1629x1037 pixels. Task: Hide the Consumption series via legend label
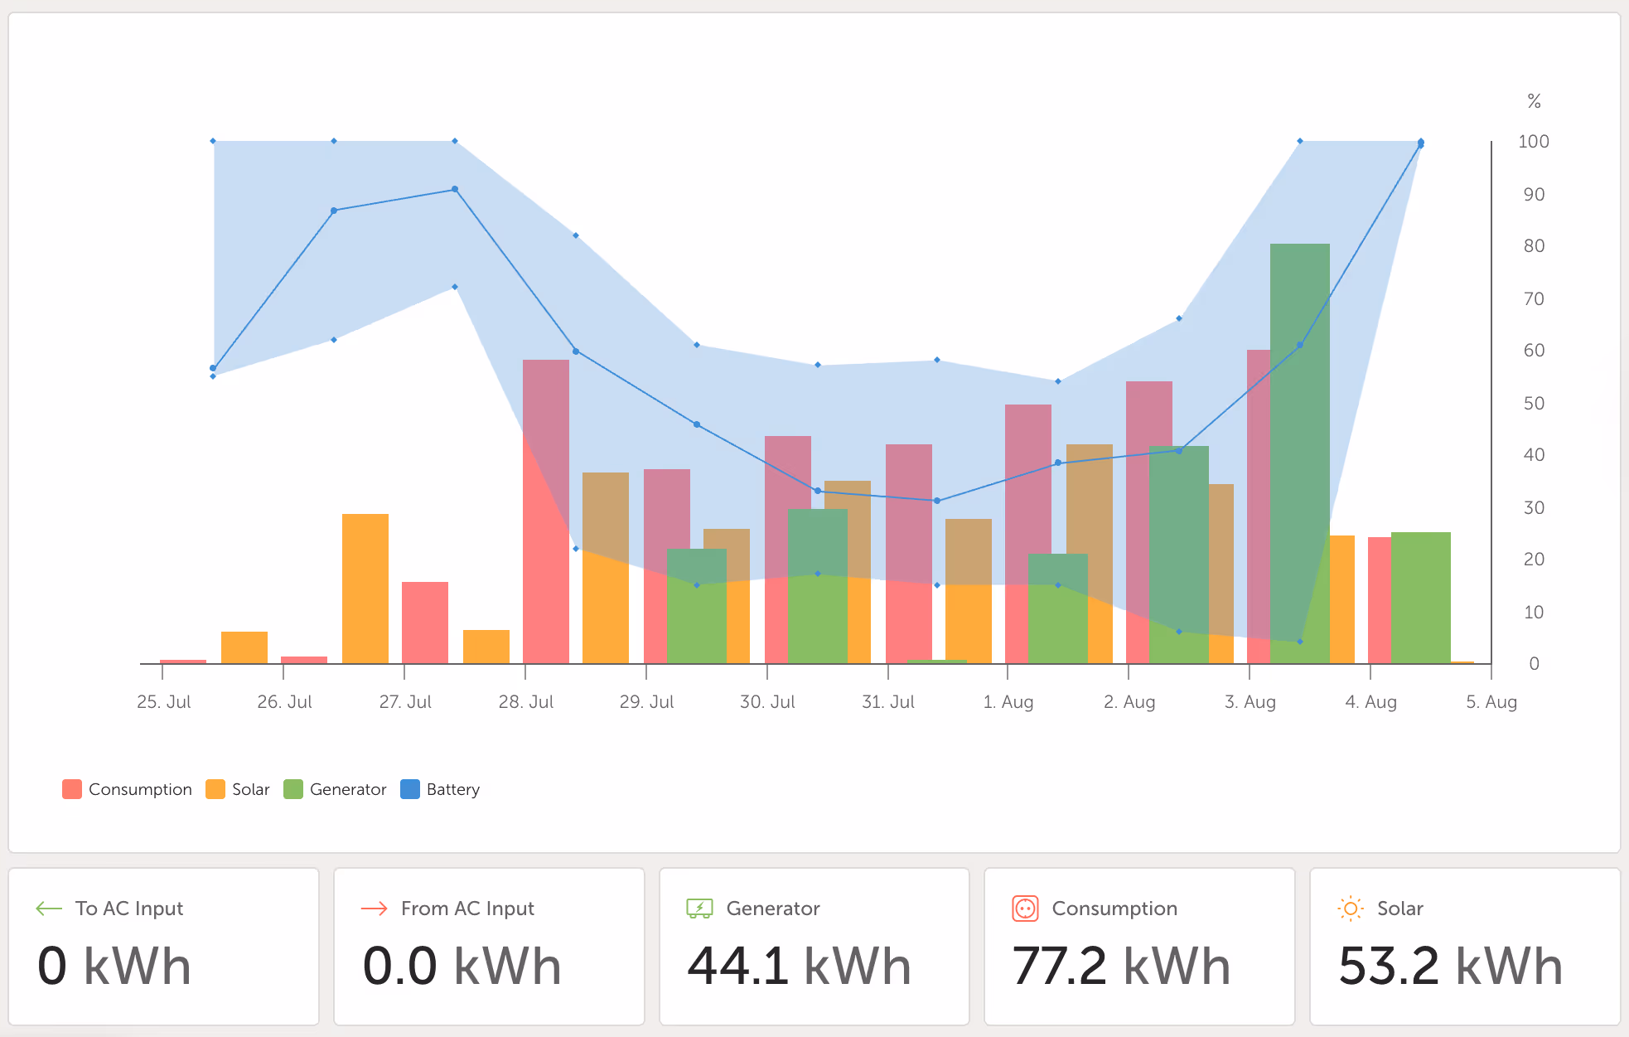(140, 789)
